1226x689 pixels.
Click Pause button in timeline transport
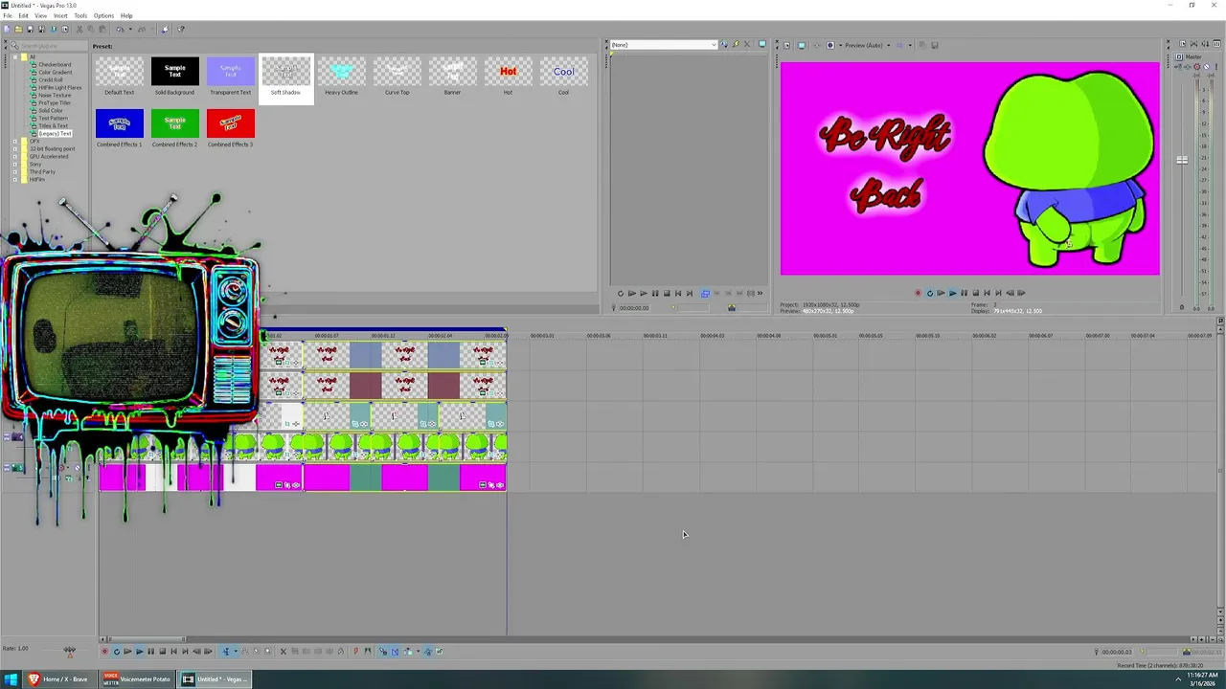[x=150, y=652]
